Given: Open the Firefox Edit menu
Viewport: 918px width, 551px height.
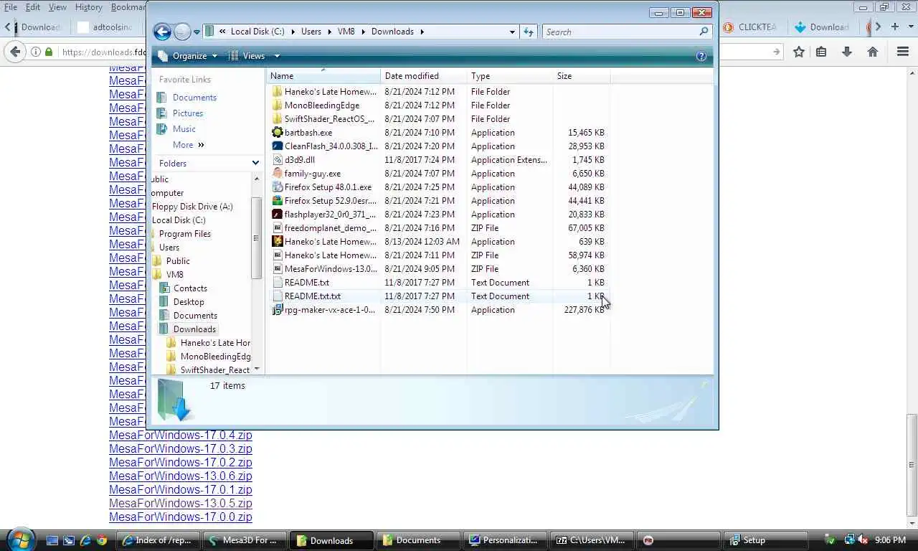Looking at the screenshot, I should coord(33,7).
